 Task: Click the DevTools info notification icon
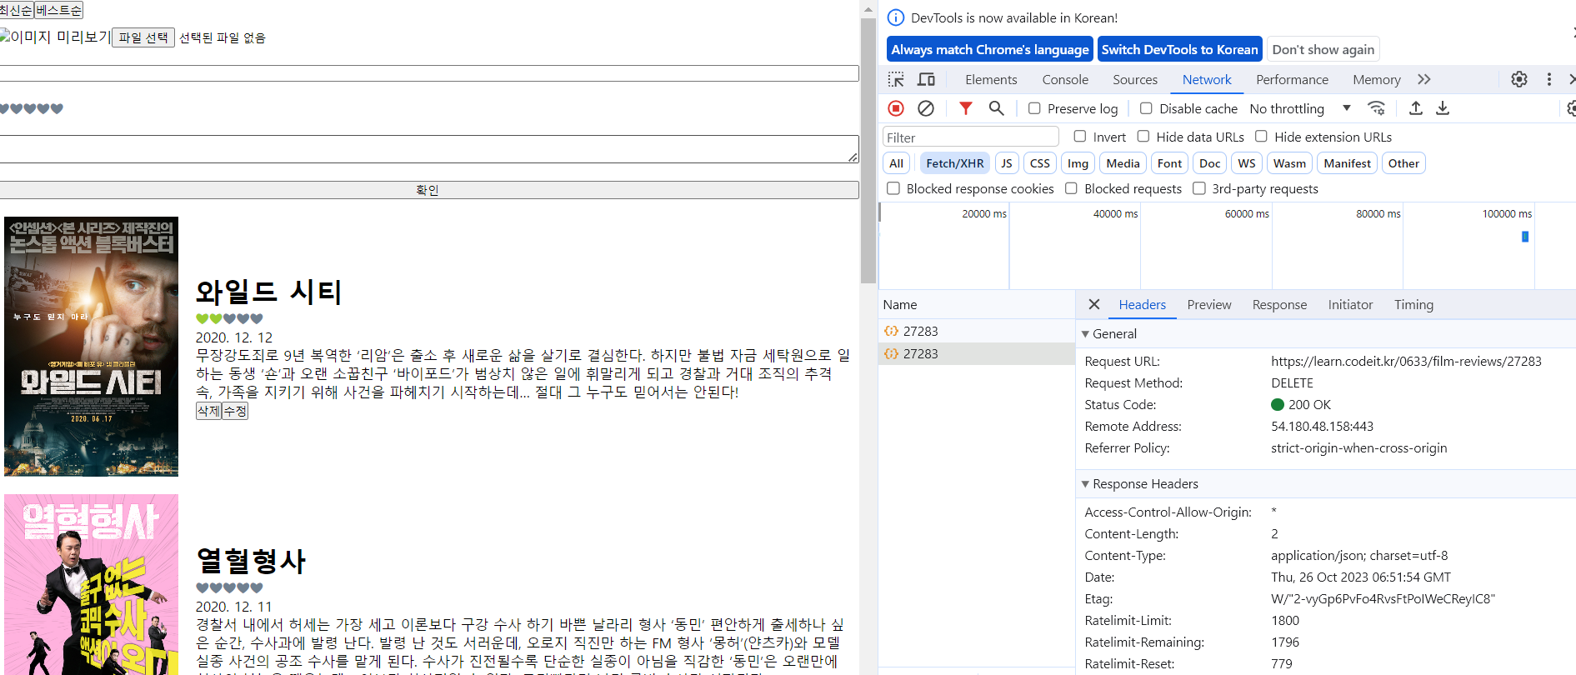click(896, 17)
